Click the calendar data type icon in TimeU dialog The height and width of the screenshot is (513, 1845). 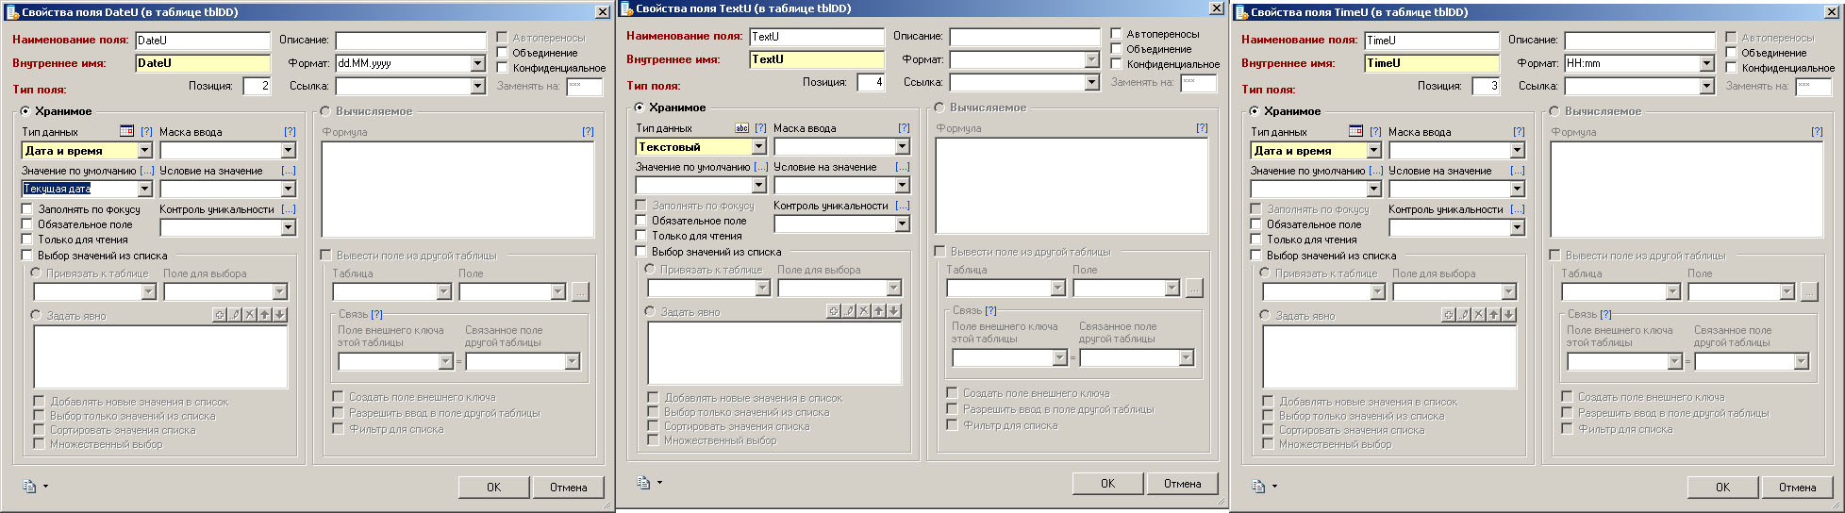coord(1355,132)
